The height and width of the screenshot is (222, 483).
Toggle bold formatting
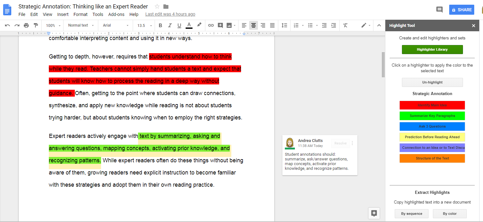[160, 25]
